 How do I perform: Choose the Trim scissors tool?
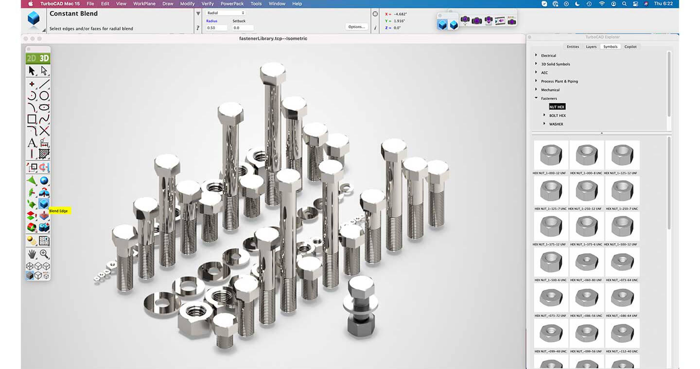pos(44,131)
